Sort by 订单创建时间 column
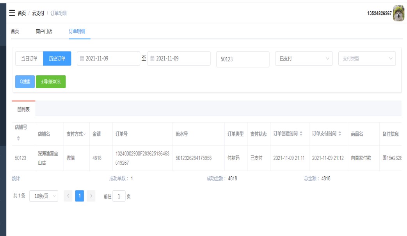This screenshot has height=236, width=407. (x=301, y=134)
